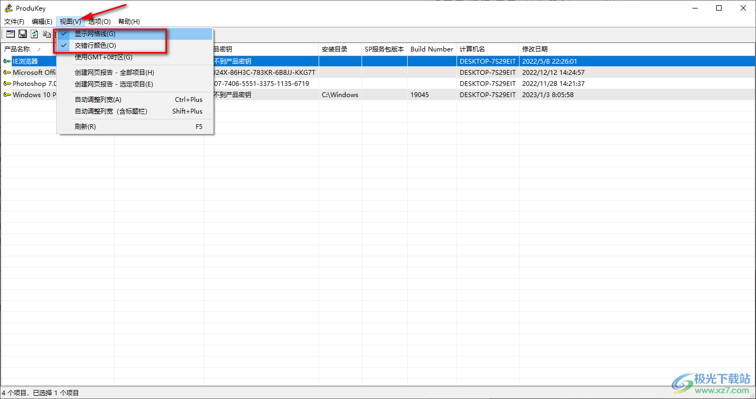Screen dimensions: 756x399
Task: Click date 2022/11/28 14:21:37
Action: click(553, 83)
